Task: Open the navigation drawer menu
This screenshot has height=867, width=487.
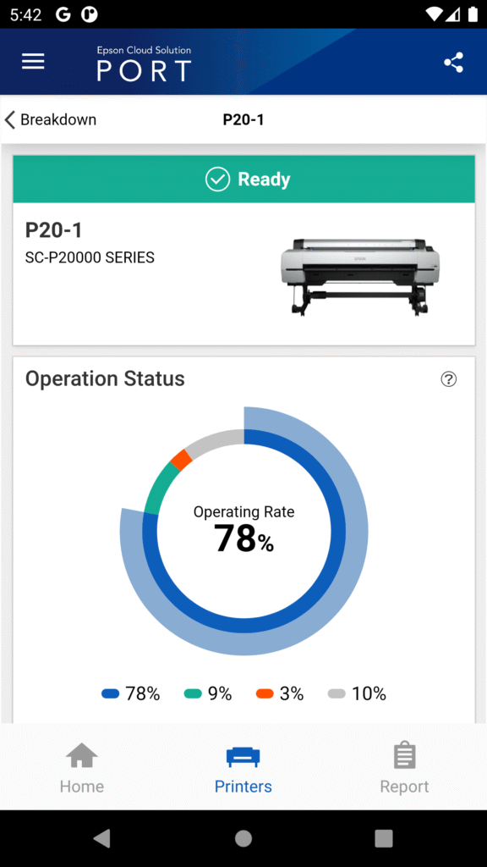Action: coord(33,61)
